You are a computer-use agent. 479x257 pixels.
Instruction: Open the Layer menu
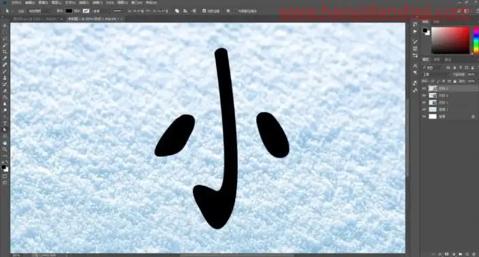[56, 3]
